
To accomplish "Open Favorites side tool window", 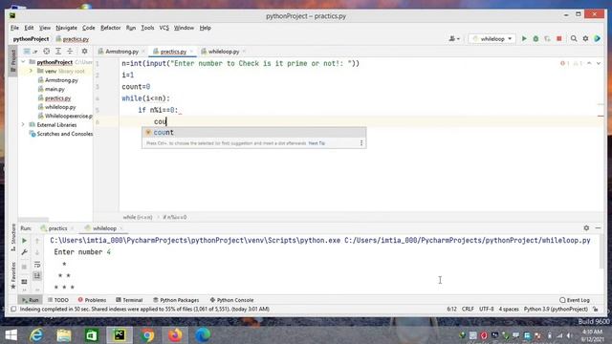I will click(x=13, y=275).
